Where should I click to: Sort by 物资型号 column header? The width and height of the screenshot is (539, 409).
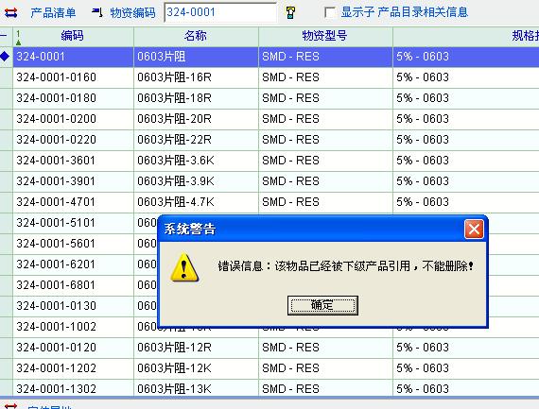click(325, 36)
